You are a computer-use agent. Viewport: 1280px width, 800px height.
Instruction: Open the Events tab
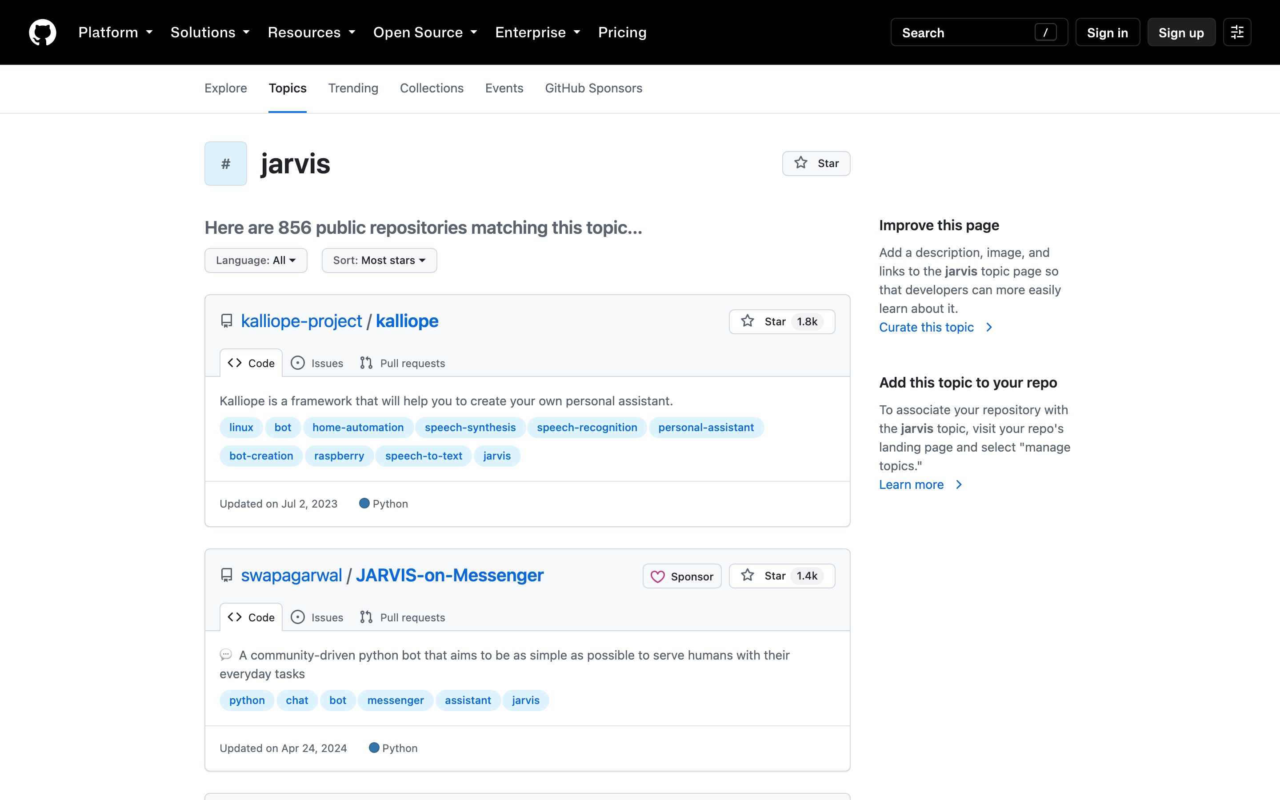coord(504,88)
